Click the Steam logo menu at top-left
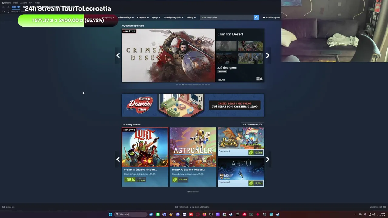The height and width of the screenshot is (218, 388). click(x=3, y=3)
